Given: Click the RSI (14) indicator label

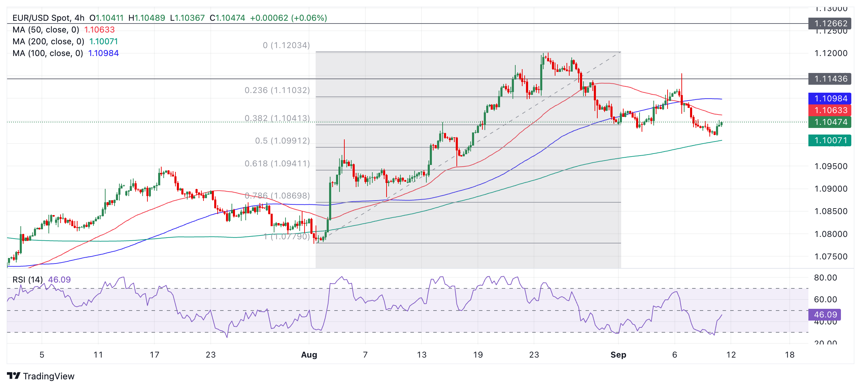Looking at the screenshot, I should (28, 279).
